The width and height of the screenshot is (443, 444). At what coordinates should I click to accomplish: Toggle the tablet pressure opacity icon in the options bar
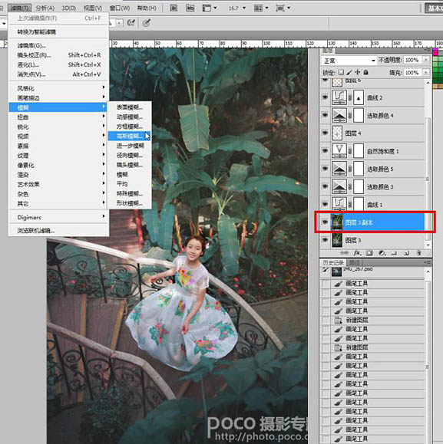point(131,23)
